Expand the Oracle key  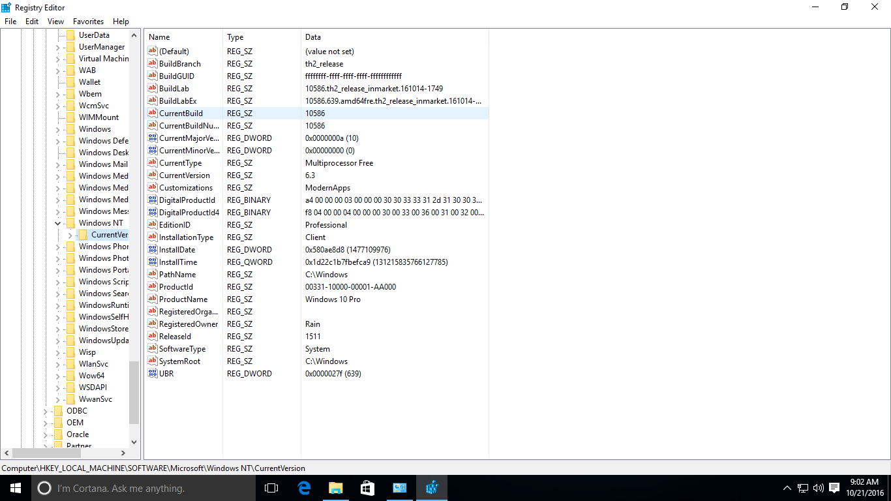[x=45, y=434]
